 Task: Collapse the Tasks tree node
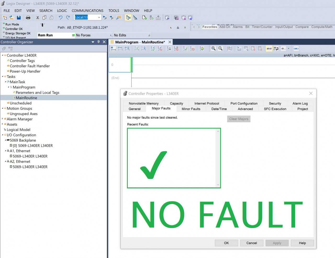coord(3,77)
